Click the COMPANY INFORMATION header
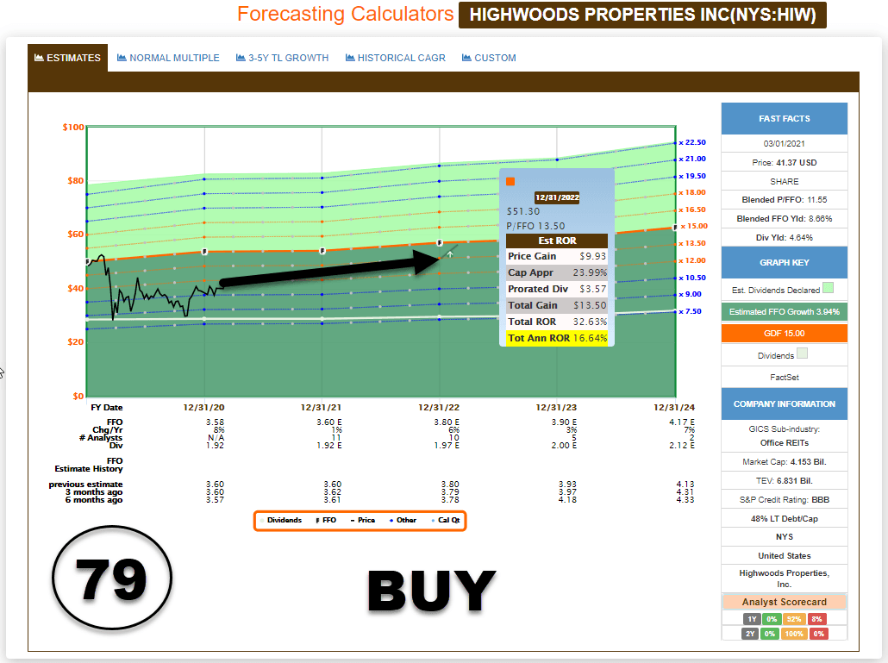Image resolution: width=888 pixels, height=663 pixels. (785, 404)
